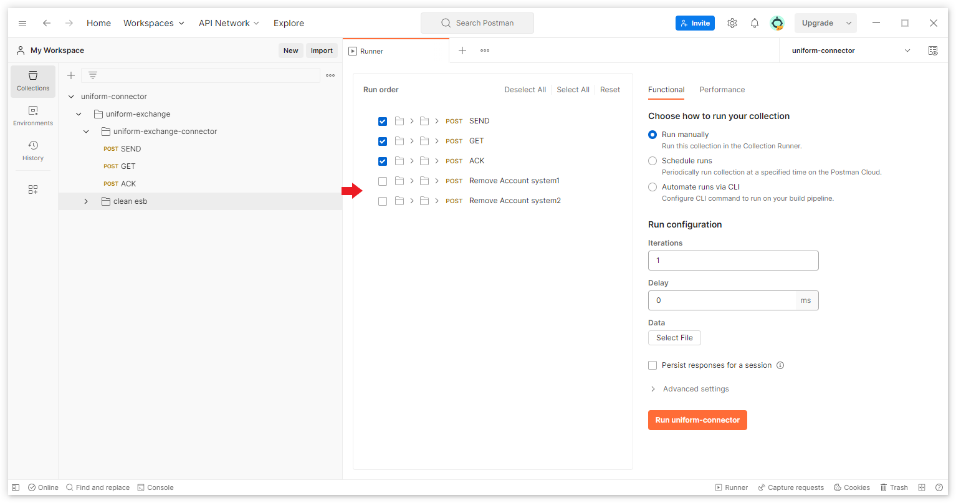Screen dimensions: 956x503
Task: Open the notifications bell
Action: coord(755,23)
